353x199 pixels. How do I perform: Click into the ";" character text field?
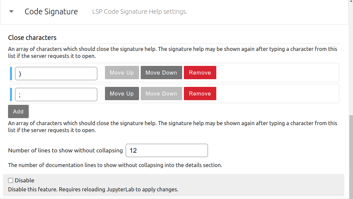click(x=56, y=94)
